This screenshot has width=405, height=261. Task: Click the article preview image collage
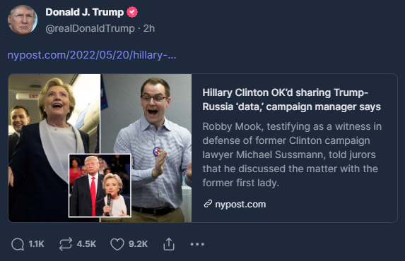coord(100,148)
